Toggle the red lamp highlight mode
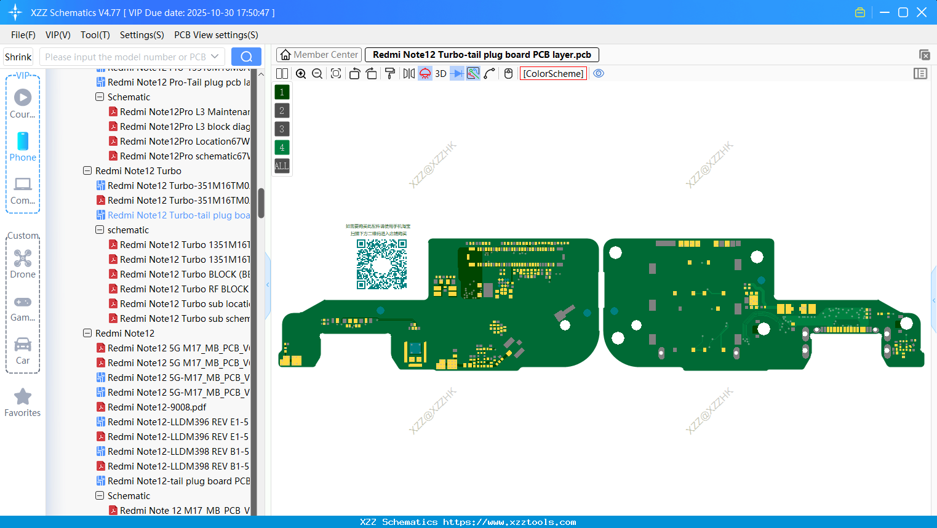 pos(425,73)
